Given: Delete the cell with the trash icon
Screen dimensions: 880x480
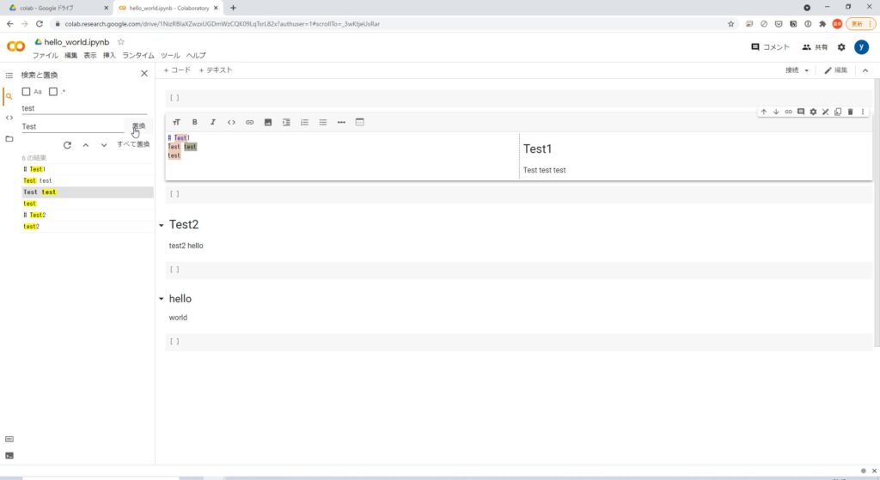Looking at the screenshot, I should (850, 112).
